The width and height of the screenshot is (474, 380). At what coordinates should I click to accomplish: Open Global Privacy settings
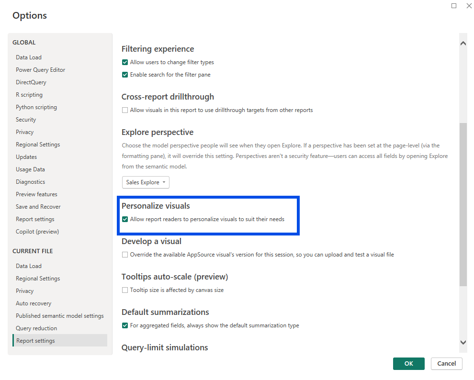click(x=25, y=132)
